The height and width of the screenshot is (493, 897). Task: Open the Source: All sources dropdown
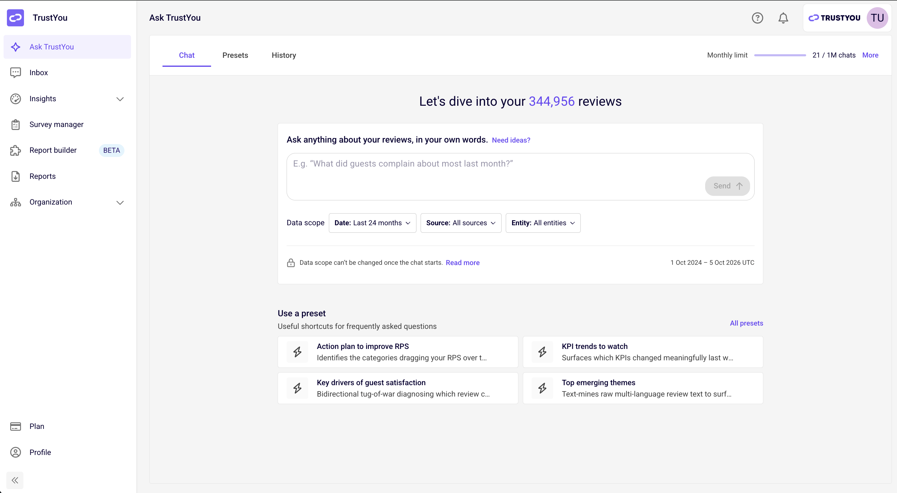pyautogui.click(x=461, y=223)
